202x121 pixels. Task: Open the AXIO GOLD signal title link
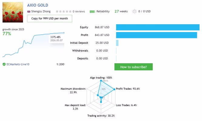(38, 5)
